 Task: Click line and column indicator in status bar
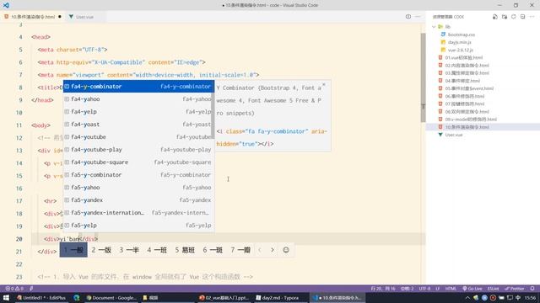(383, 289)
